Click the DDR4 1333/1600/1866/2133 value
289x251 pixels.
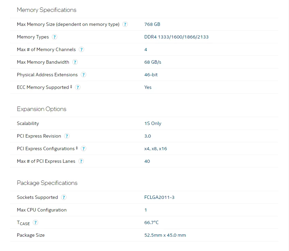[x=177, y=37]
